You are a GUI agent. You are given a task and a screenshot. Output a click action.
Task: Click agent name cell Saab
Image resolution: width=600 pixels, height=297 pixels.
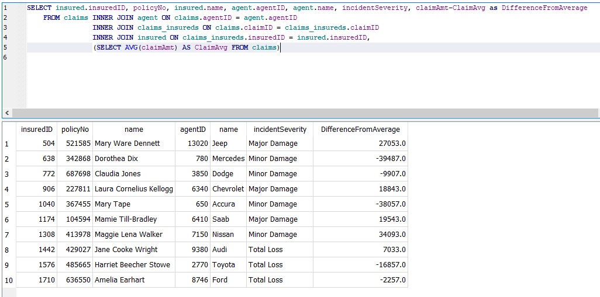tap(229, 219)
